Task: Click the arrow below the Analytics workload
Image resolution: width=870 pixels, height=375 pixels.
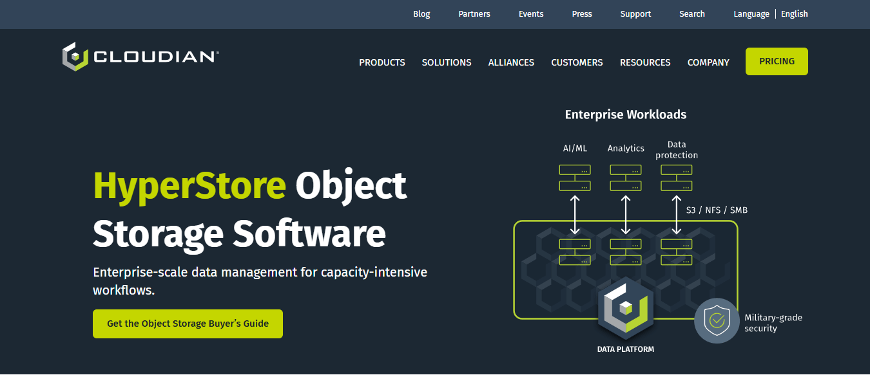Action: 625,215
